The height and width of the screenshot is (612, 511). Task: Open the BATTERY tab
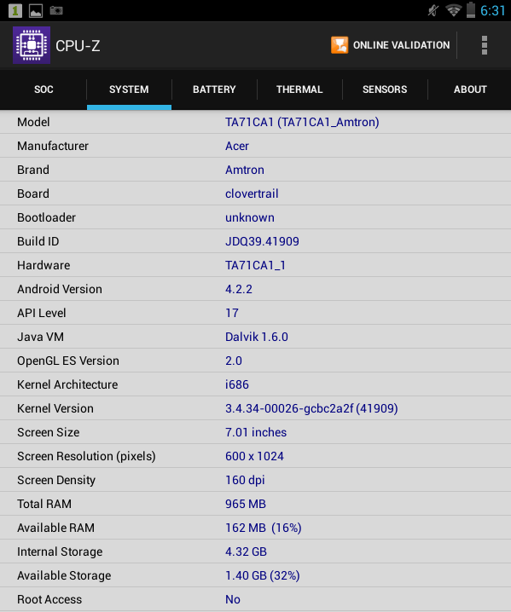tap(214, 89)
